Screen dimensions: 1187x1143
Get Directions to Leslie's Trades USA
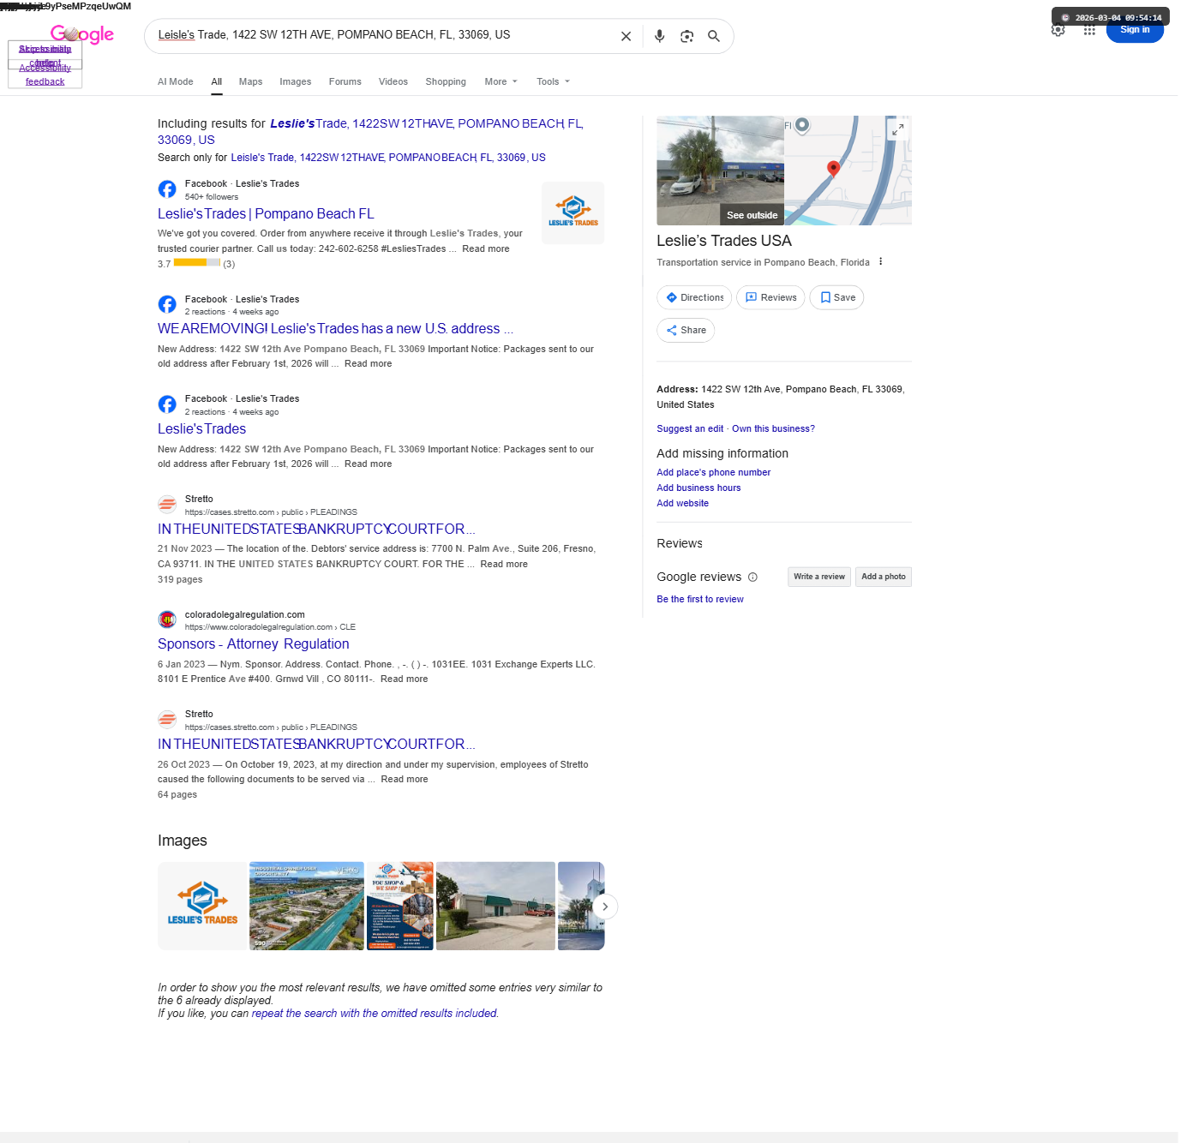click(x=694, y=297)
